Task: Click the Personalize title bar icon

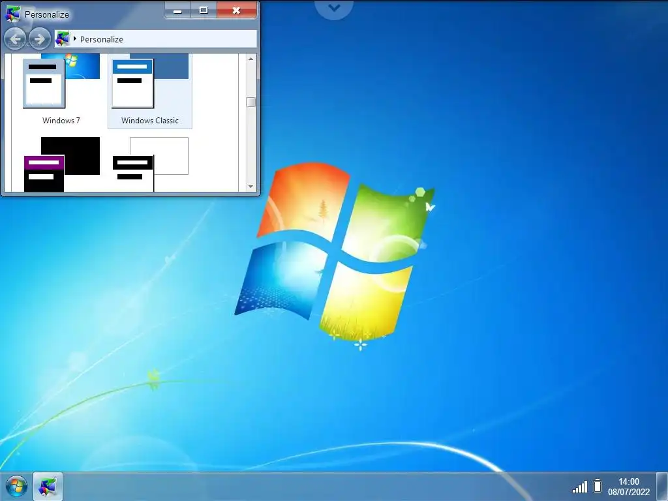Action: pyautogui.click(x=13, y=14)
